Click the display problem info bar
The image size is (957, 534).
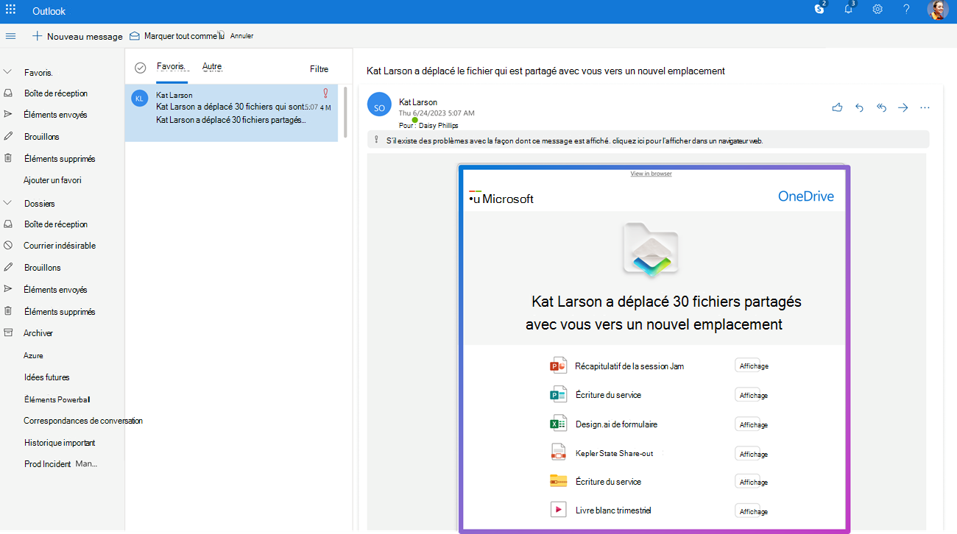point(648,140)
